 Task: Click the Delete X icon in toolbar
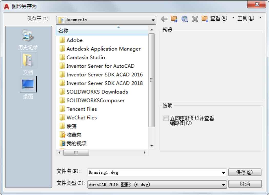(x=195, y=19)
